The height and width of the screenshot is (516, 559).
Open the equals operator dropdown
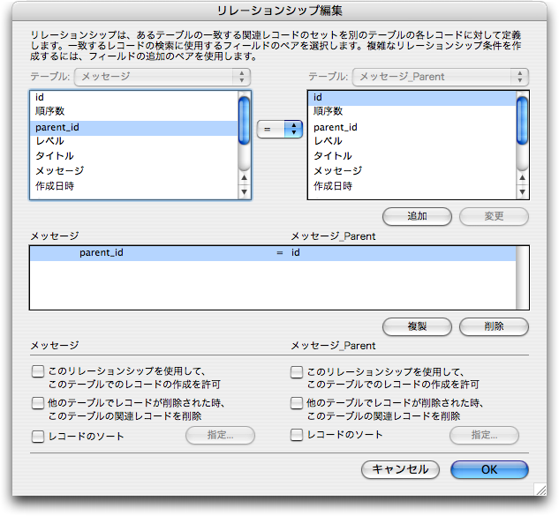[279, 129]
